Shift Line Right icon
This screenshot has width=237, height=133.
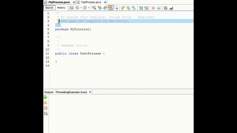(146, 8)
